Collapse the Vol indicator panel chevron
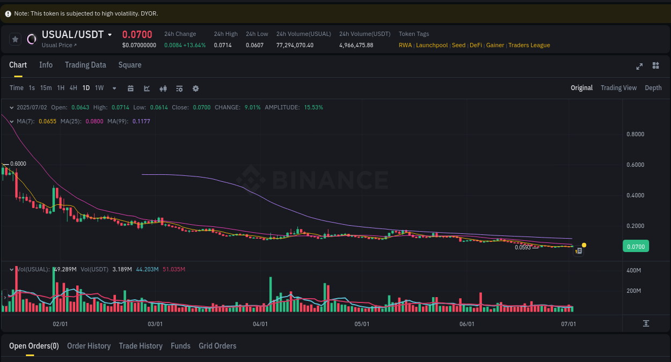 [12, 269]
